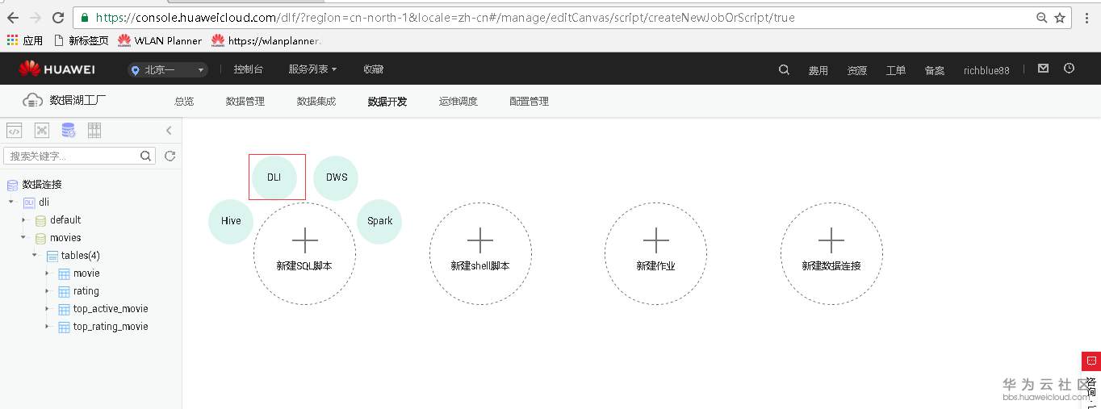Switch to 总览 tab
Image resolution: width=1101 pixels, height=409 pixels.
184,102
